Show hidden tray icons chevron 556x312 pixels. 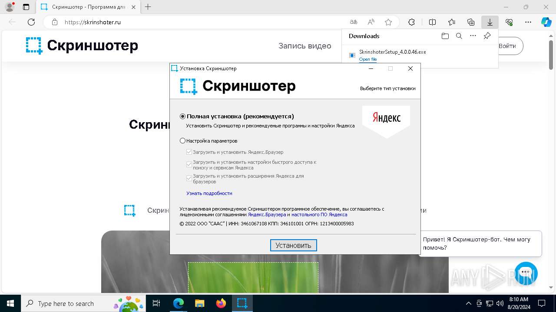pos(468,303)
